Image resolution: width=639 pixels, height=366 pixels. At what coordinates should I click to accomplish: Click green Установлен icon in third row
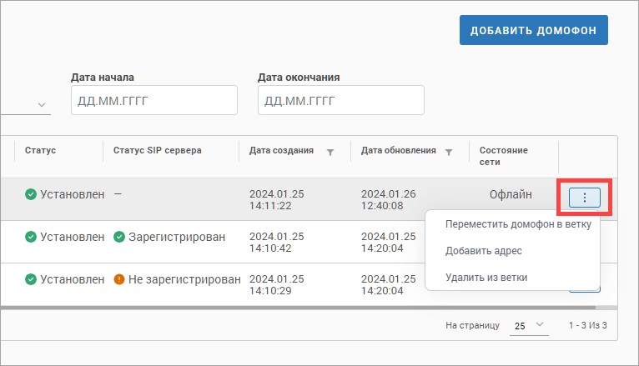tap(31, 278)
